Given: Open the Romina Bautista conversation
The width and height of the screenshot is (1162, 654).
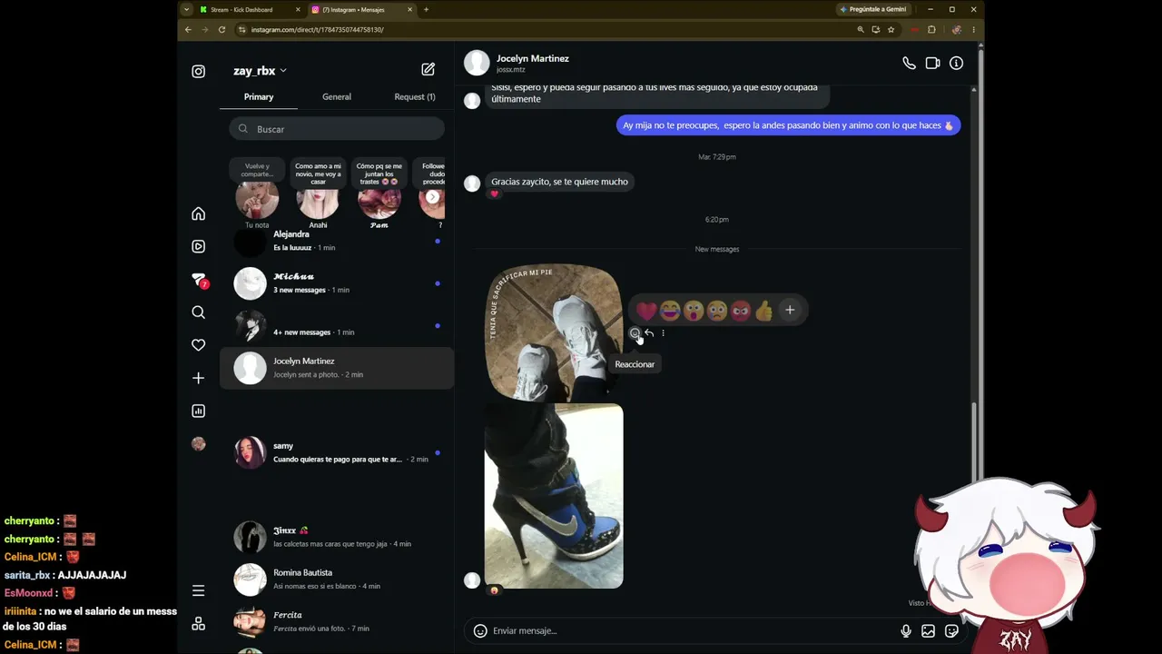Looking at the screenshot, I should point(337,580).
